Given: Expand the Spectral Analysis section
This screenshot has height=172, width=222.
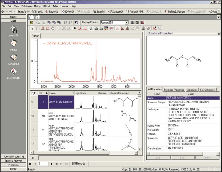Looking at the screenshot, I should (x=13, y=161).
